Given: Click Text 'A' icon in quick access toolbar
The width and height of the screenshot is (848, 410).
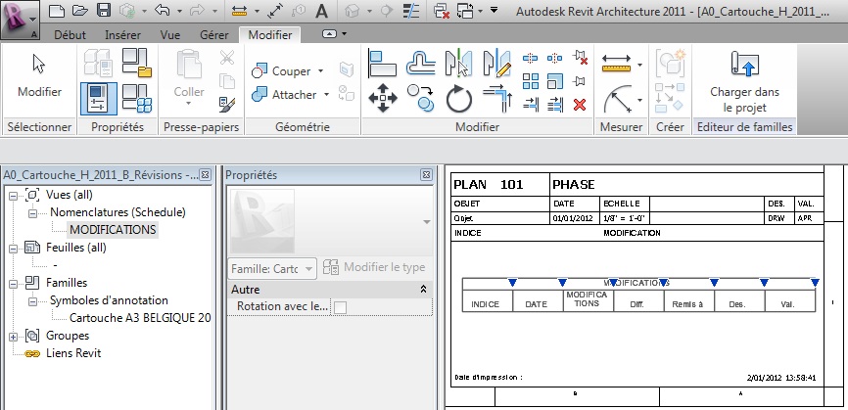Looking at the screenshot, I should coord(322,10).
